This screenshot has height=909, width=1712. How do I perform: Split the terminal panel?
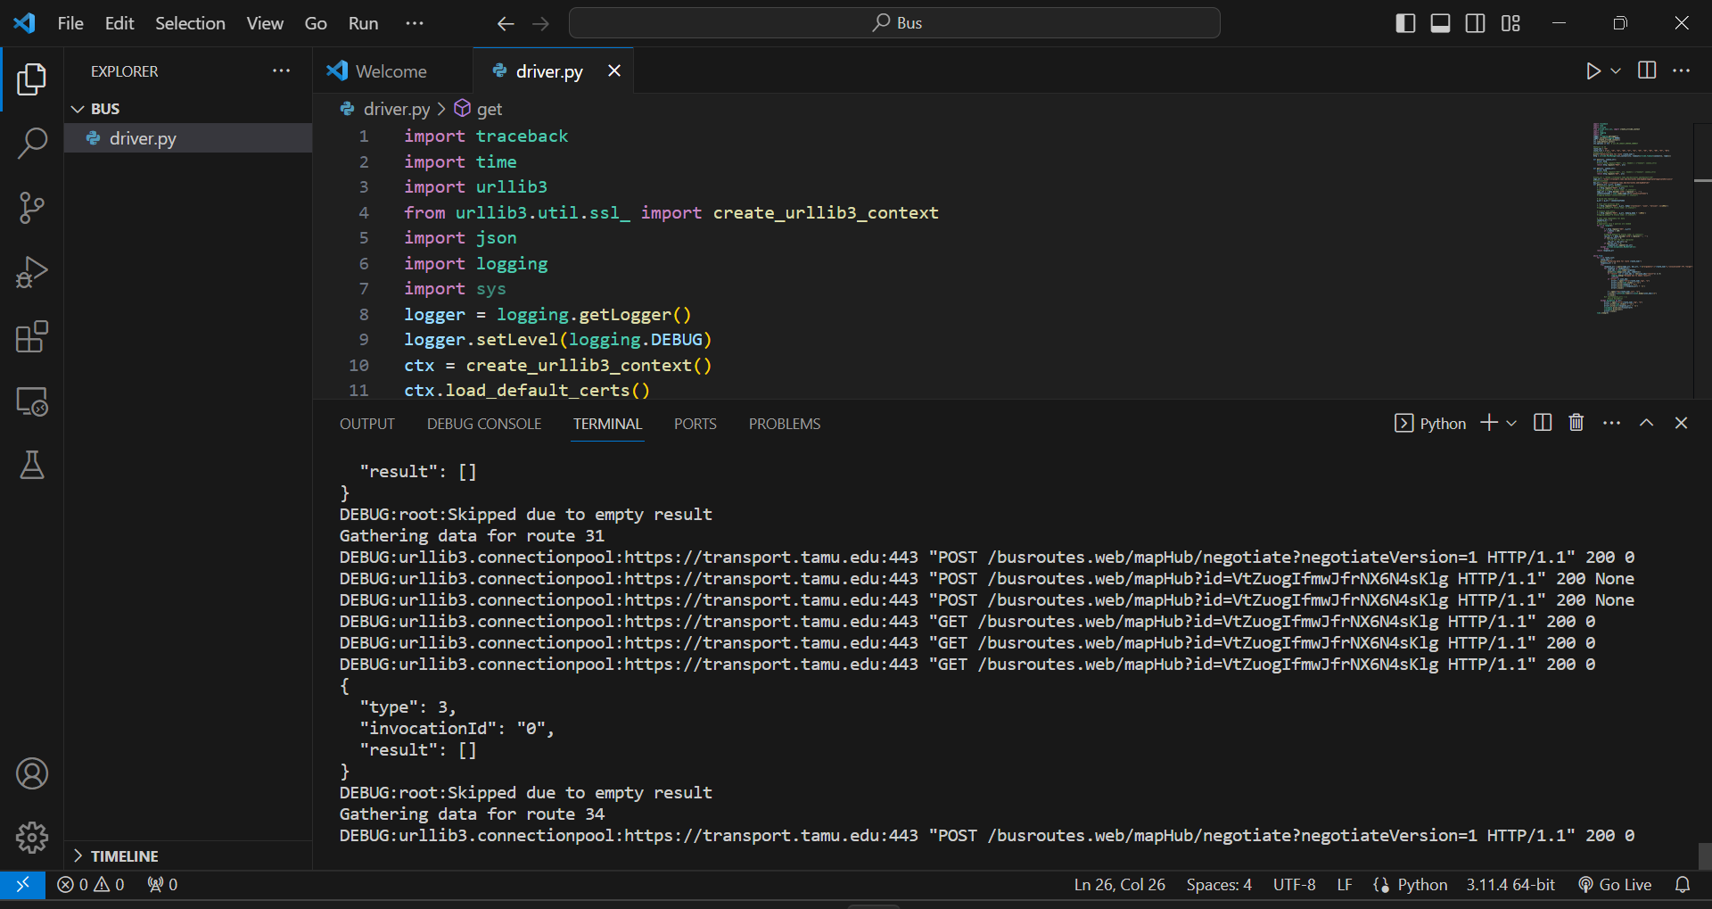(x=1543, y=423)
